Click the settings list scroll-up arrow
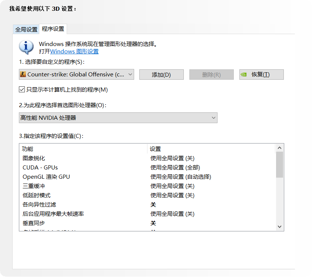 tap(279, 148)
